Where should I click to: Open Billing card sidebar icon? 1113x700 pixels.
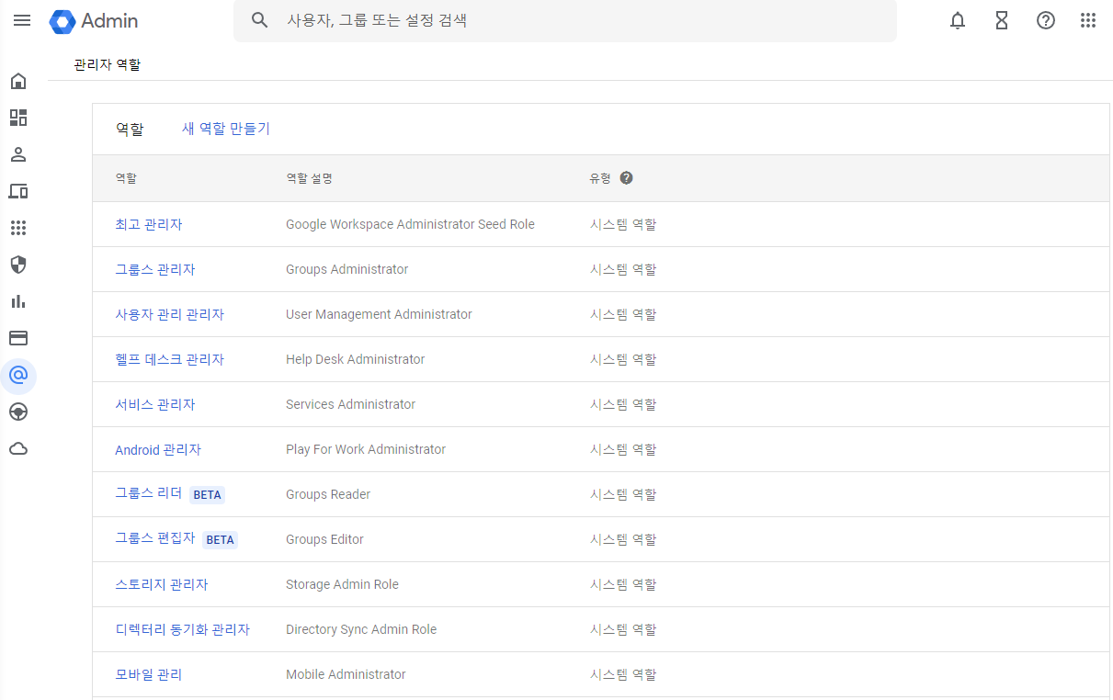tap(18, 338)
